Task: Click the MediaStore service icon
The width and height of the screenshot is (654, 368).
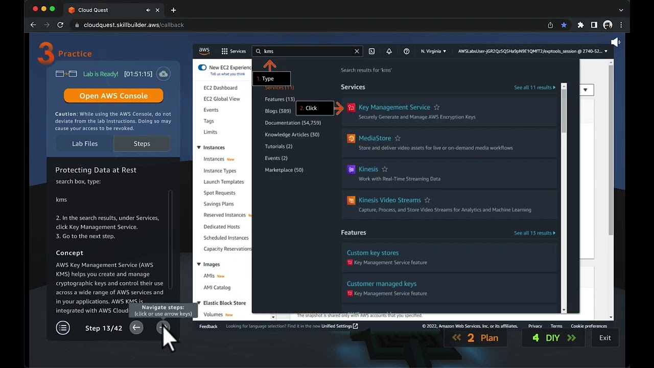Action: (x=351, y=139)
